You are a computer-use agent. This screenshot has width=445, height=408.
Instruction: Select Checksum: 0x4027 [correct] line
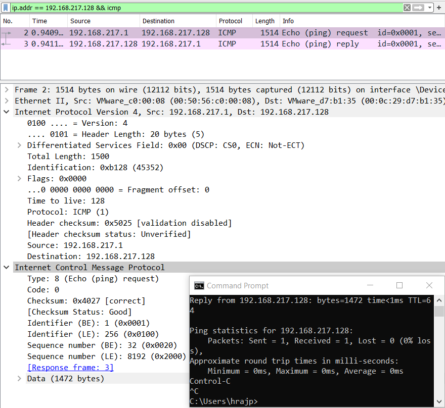click(x=86, y=301)
